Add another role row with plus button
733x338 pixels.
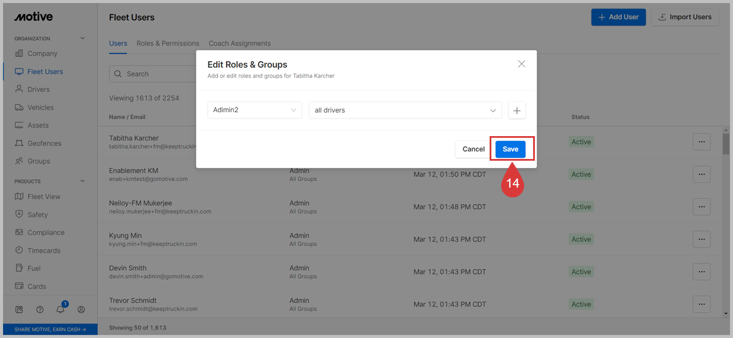coord(517,110)
